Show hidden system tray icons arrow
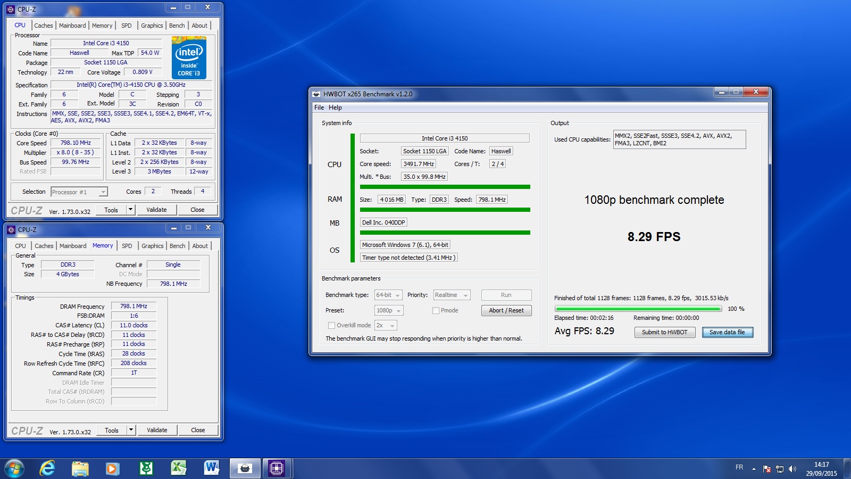This screenshot has width=851, height=479. [x=754, y=469]
